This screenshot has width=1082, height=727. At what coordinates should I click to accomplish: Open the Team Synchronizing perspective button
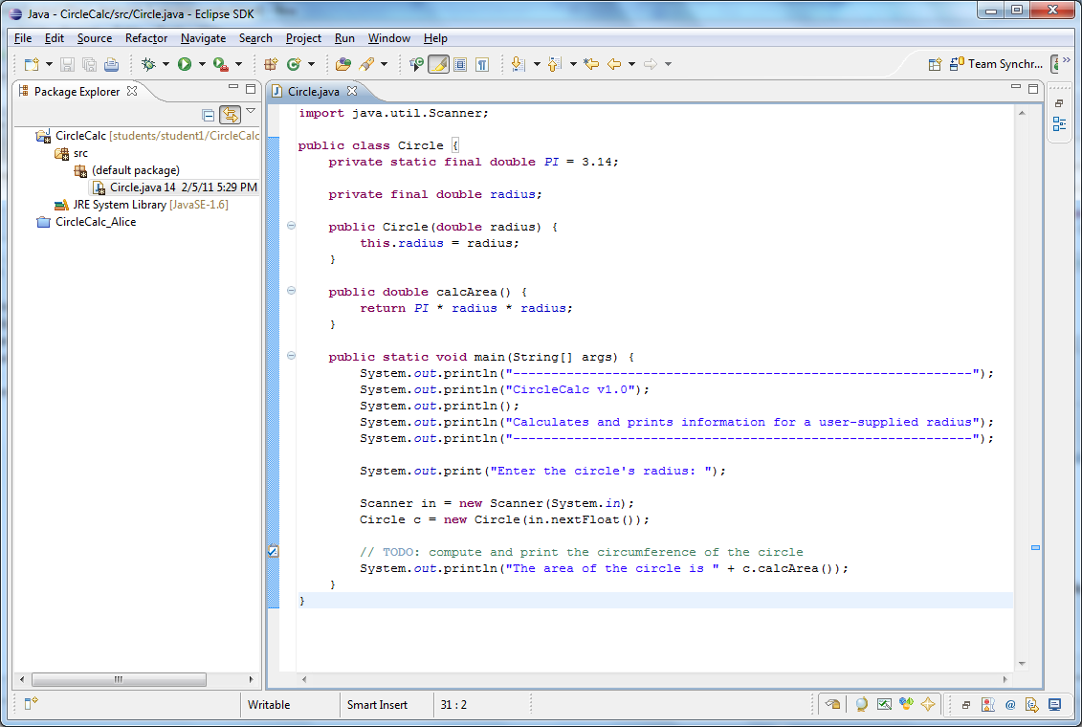[x=997, y=64]
